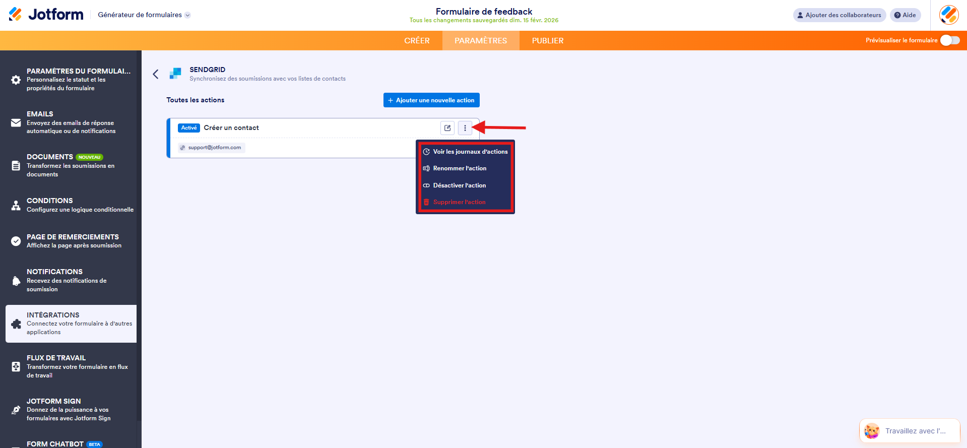The width and height of the screenshot is (967, 448).
Task: Select Supprimer l'action
Action: (466, 202)
